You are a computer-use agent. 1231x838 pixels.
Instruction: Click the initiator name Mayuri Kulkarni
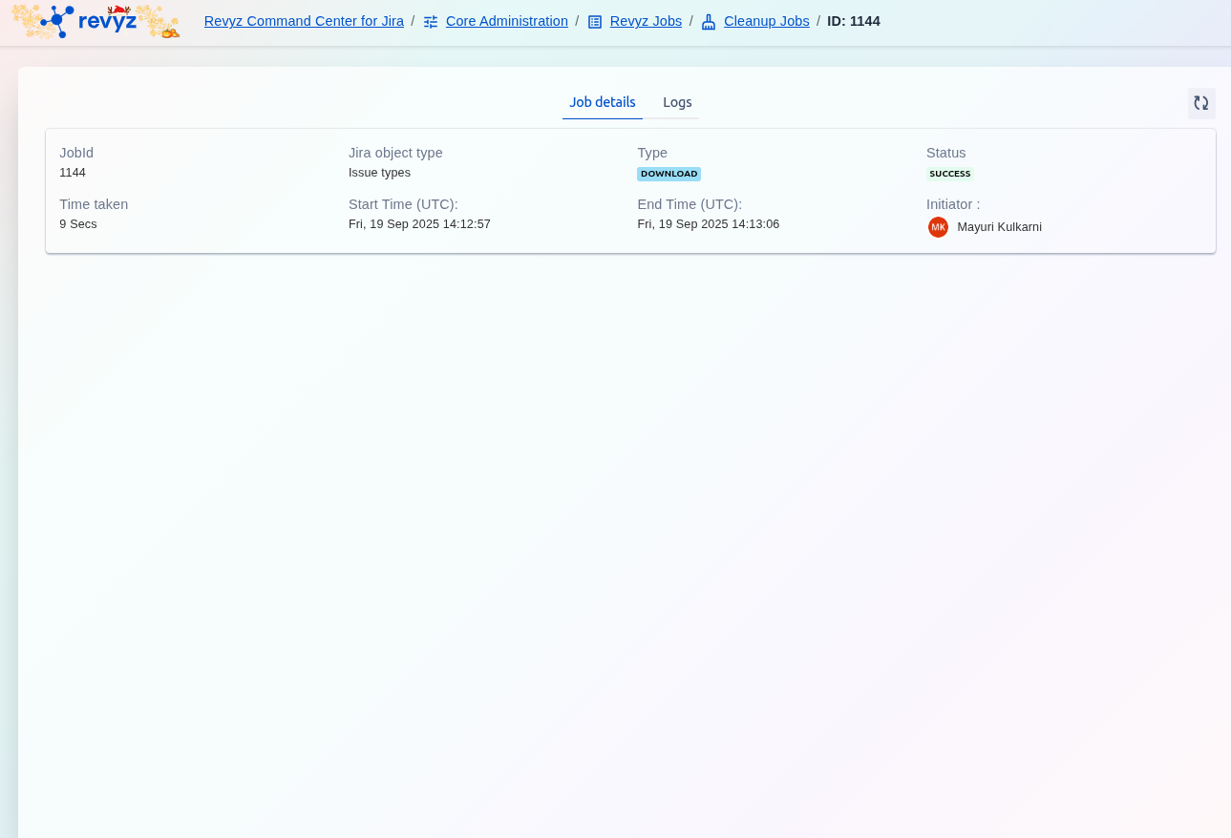[999, 227]
